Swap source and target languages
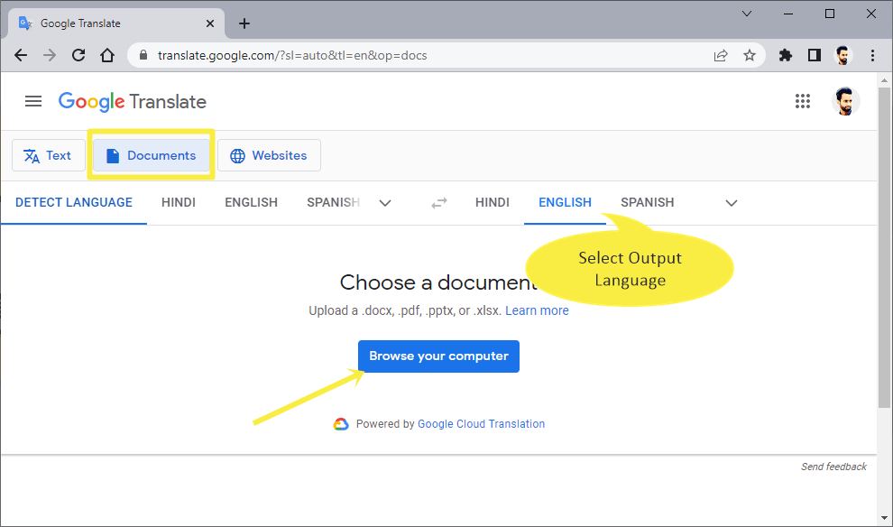The height and width of the screenshot is (527, 893). (438, 202)
